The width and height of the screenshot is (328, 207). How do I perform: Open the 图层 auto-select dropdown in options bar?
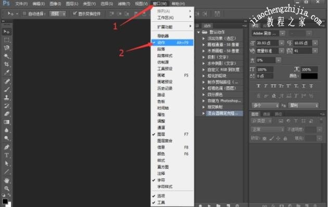[x=58, y=14]
